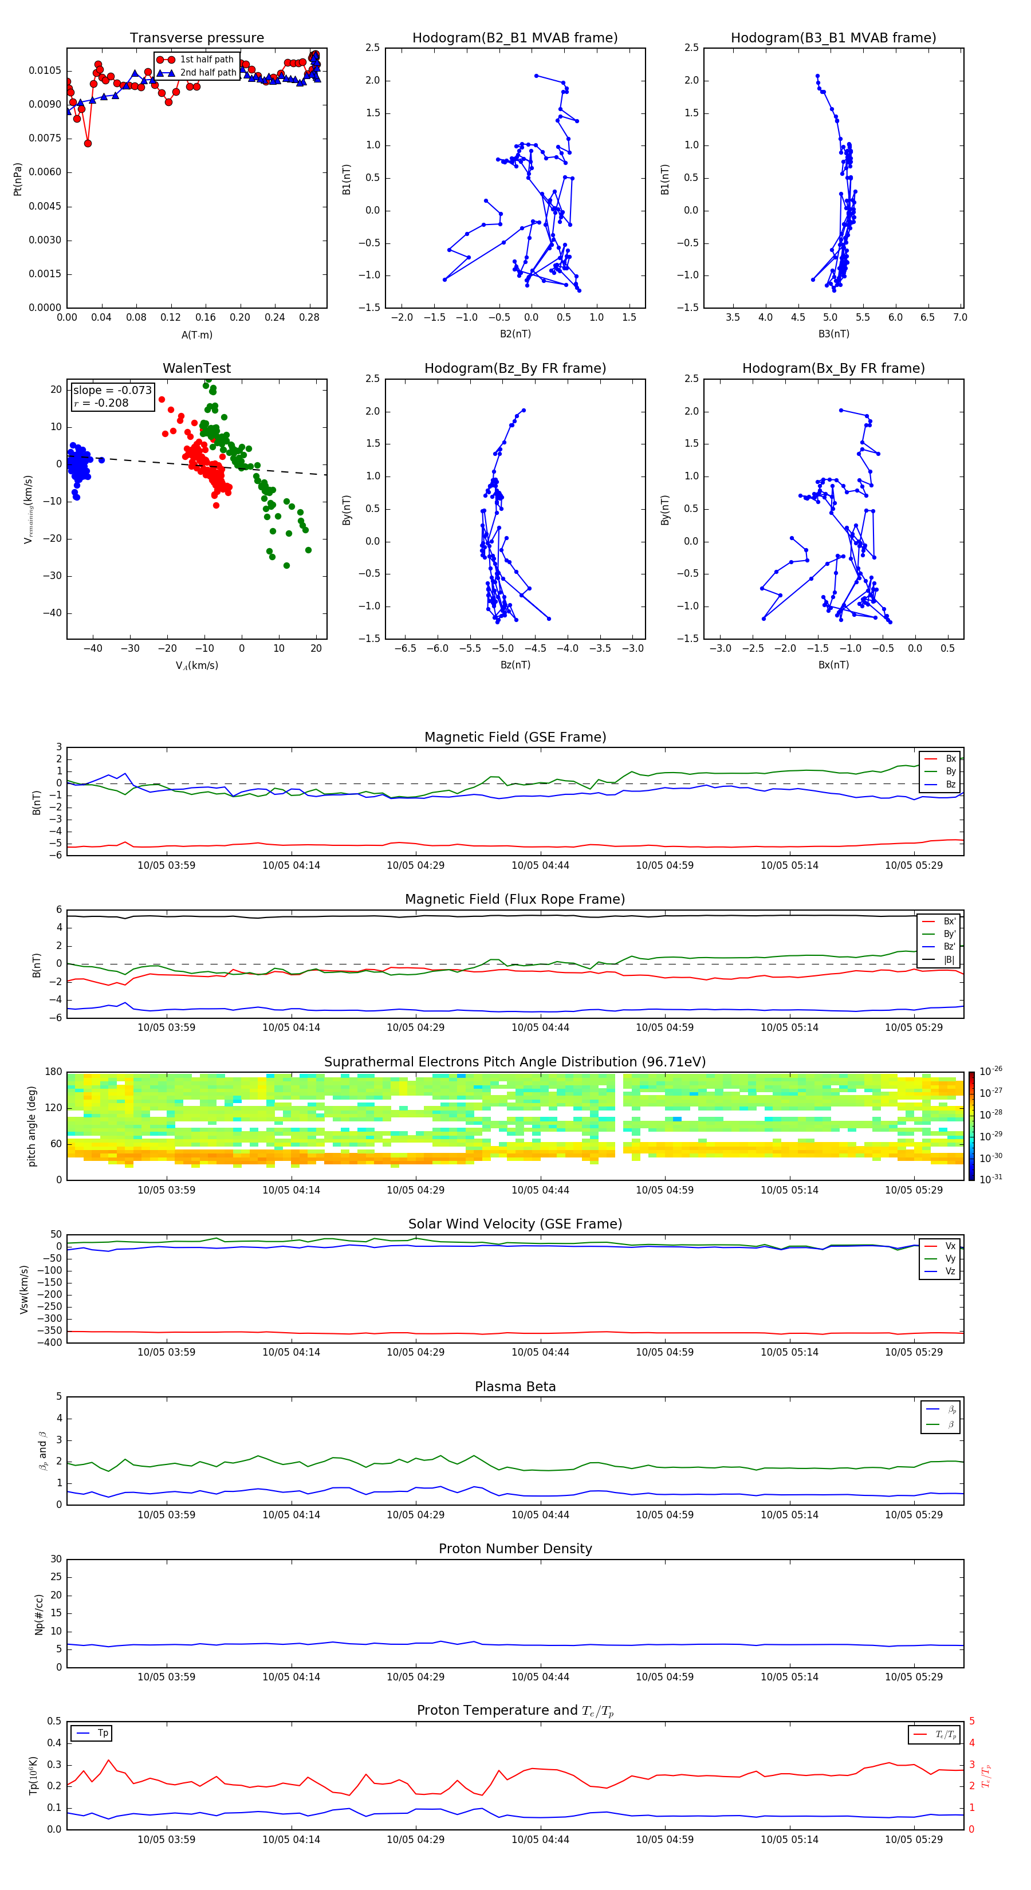Click the 'Tp' legend entry
Screen dimensions: 1031x1890
[92, 1733]
